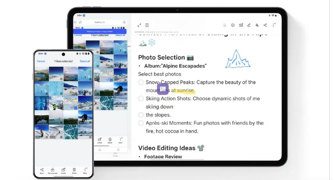Tap the to-do checkmark circle icon

(233, 25)
